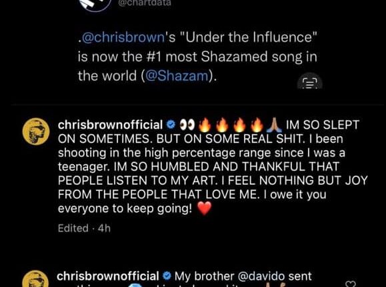386x287 pixels.
Task: Open the @Shazam mention link
Action: 177,75
